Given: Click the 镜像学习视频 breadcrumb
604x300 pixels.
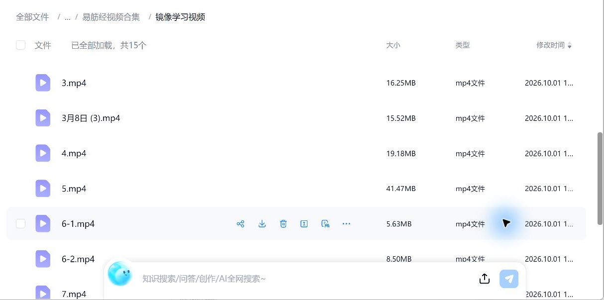Looking at the screenshot, I should (180, 17).
